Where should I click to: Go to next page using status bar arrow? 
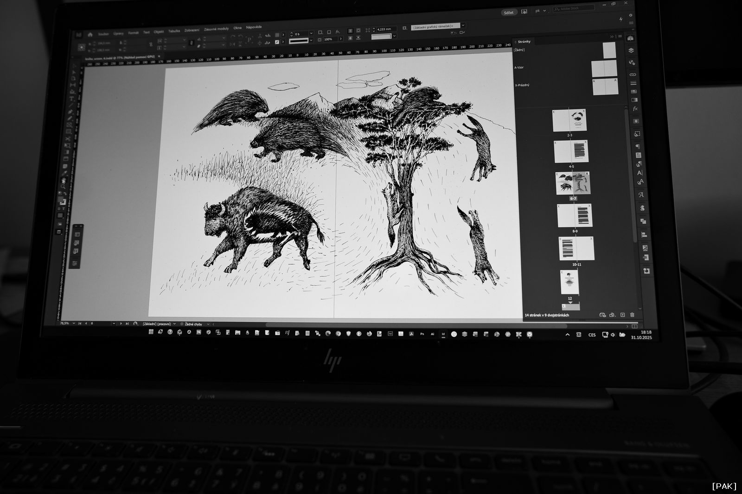121,324
